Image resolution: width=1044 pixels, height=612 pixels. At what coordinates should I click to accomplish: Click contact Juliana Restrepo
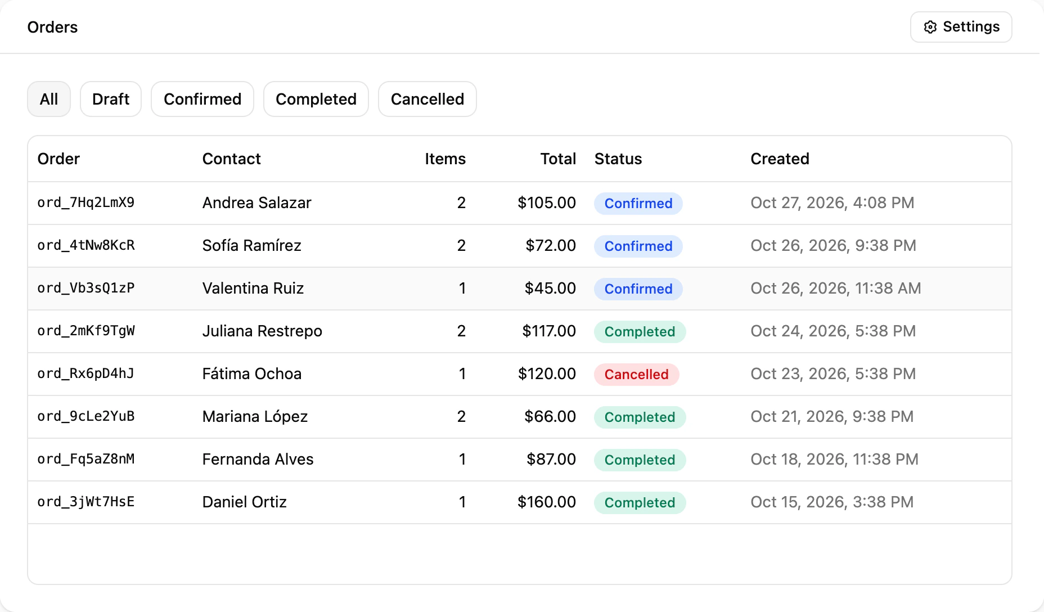[262, 331]
